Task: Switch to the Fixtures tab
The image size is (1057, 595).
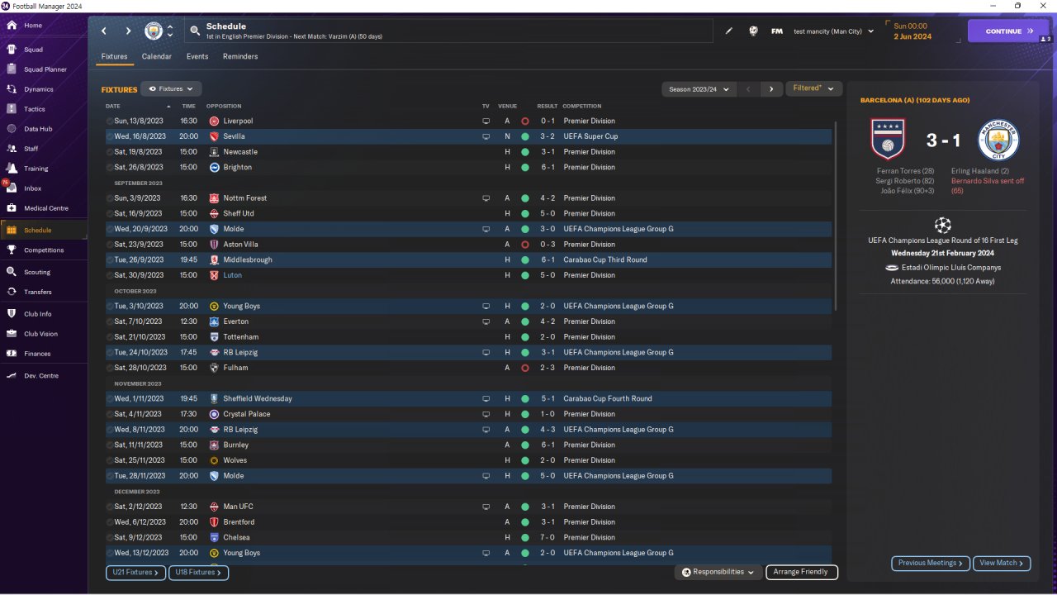Action: click(114, 56)
